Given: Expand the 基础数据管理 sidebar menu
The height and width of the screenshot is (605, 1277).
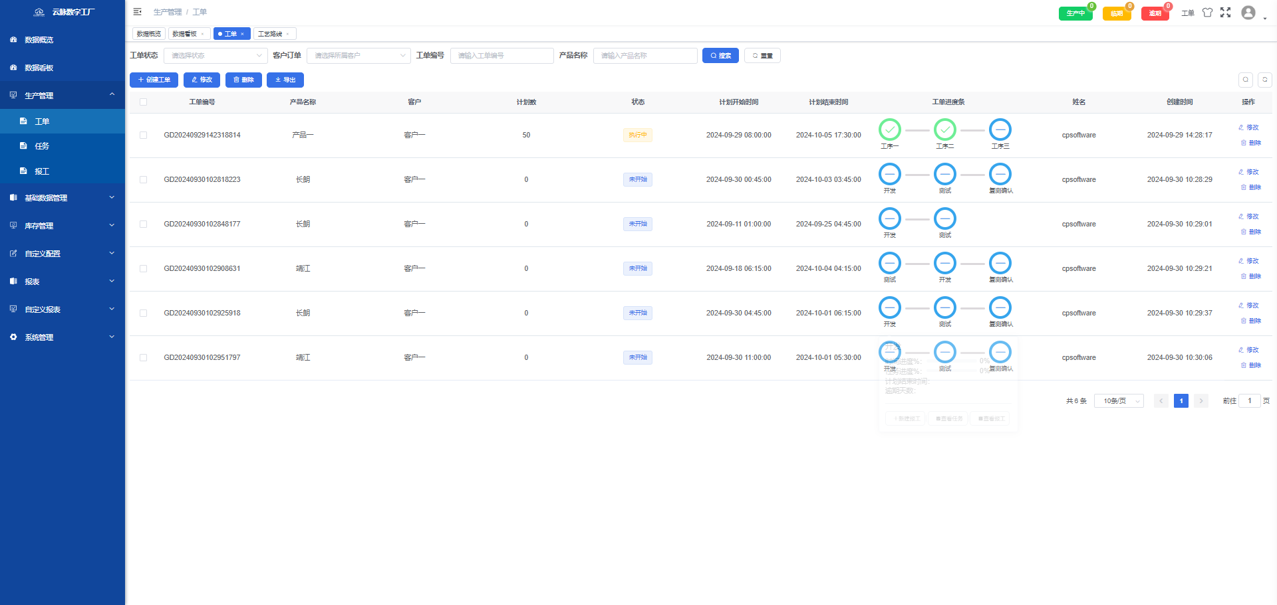Looking at the screenshot, I should [x=63, y=198].
